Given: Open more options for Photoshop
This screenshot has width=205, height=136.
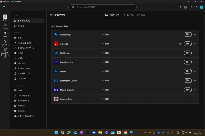Looking at the screenshot, I should click(195, 34).
